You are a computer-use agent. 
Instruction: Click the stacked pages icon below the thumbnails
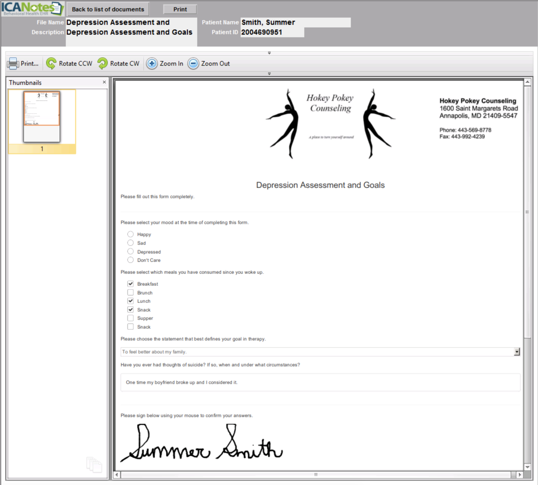(x=94, y=465)
